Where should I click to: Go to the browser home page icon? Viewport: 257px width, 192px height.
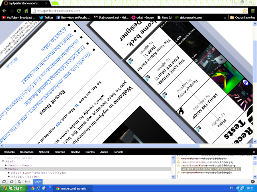[26, 11]
